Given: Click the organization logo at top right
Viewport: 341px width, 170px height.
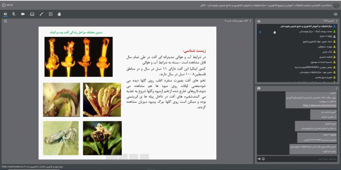Looking at the screenshot, I should tap(336, 5).
